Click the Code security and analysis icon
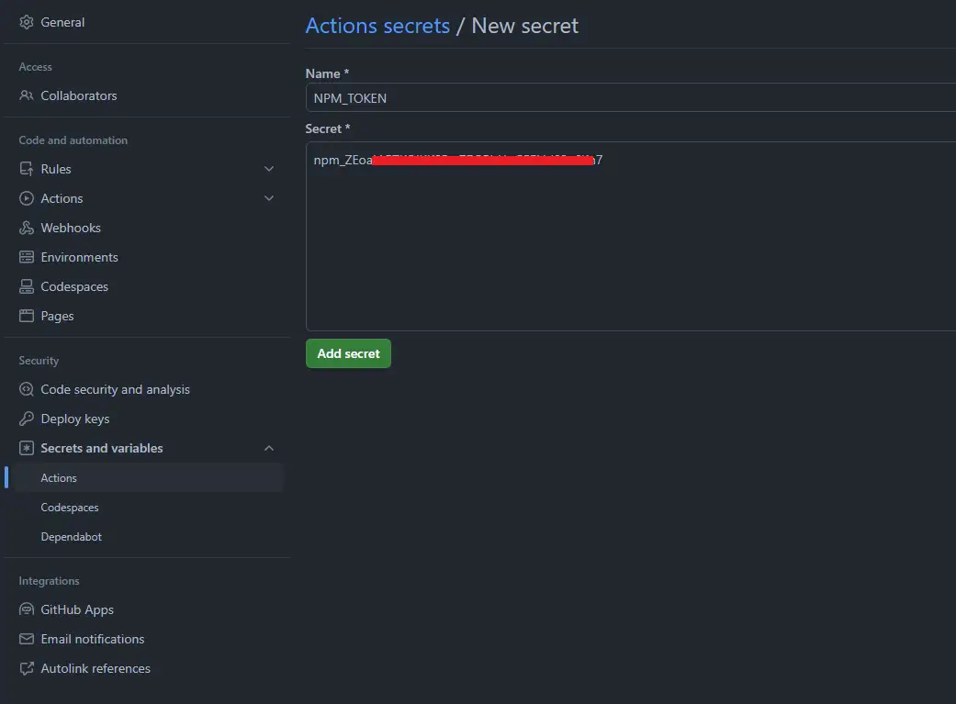956x704 pixels. (27, 389)
